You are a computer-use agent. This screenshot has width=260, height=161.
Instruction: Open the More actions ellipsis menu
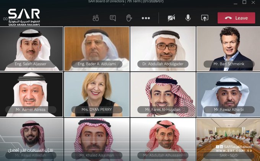click(x=146, y=18)
